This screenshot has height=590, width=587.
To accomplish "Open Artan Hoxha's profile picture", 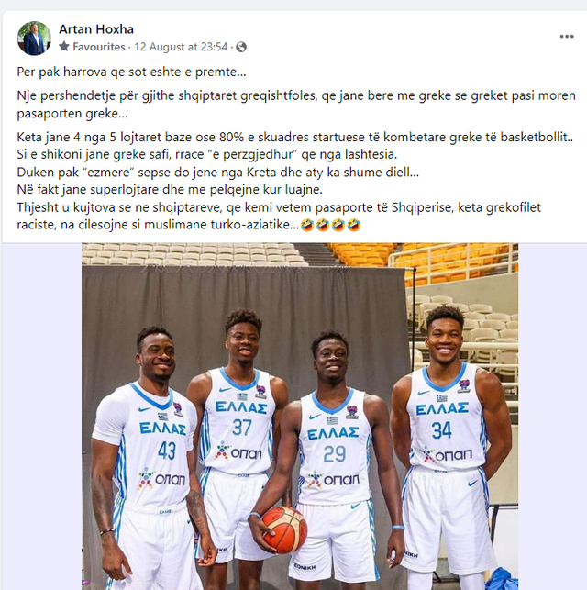I will pos(34,38).
